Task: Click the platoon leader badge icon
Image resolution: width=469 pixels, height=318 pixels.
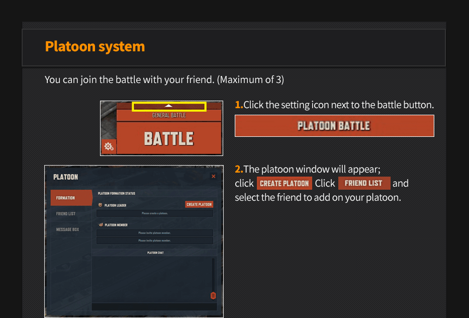Action: tap(100, 205)
